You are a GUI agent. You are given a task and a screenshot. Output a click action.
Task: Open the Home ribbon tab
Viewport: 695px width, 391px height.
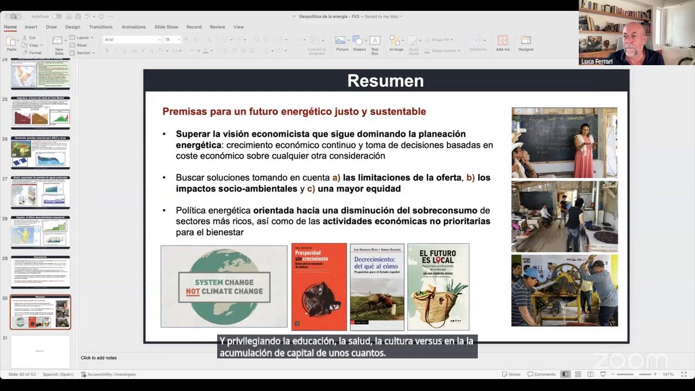click(10, 27)
